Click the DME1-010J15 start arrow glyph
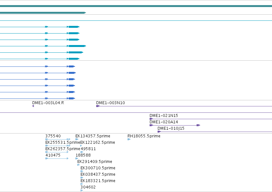This screenshot has width=272, height=192. [159, 132]
